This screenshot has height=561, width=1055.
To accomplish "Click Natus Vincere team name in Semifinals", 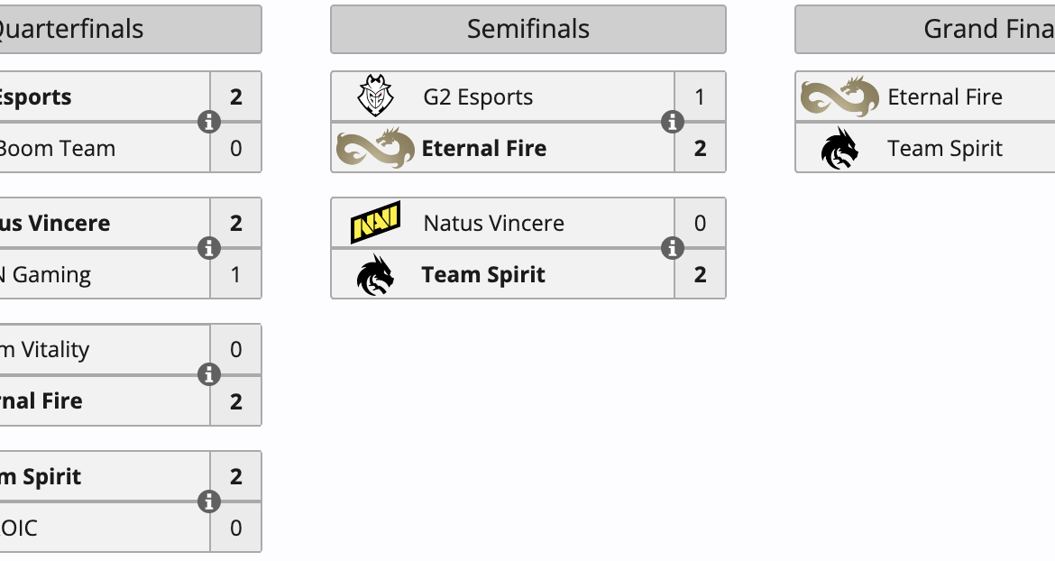I will (x=493, y=224).
